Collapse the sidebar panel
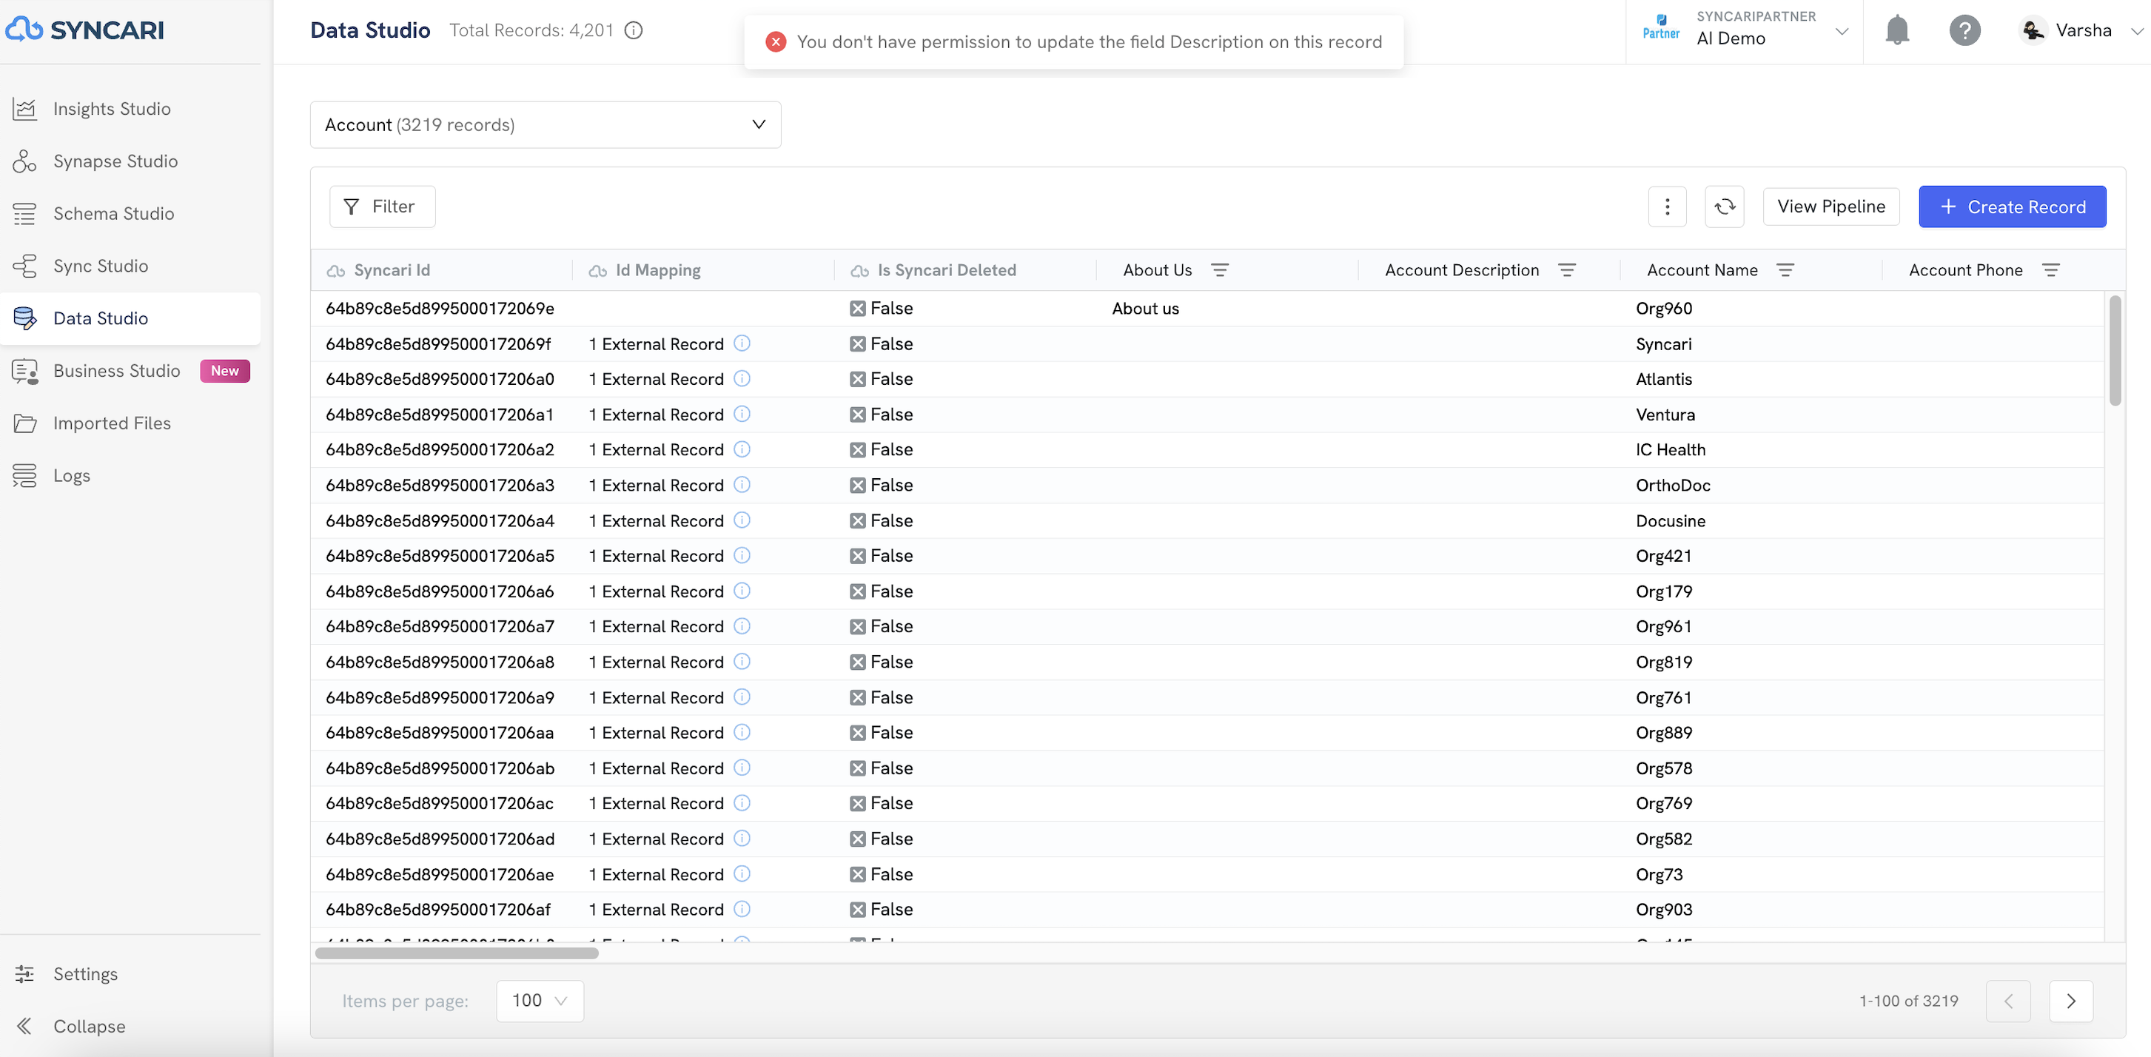The width and height of the screenshot is (2151, 1057). pos(70,1026)
